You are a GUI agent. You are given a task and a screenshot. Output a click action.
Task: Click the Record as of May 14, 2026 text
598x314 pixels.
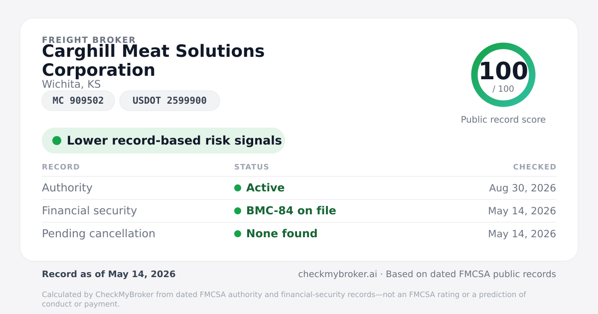tap(109, 274)
